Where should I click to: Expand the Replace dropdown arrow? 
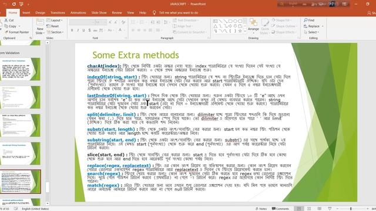coord(323,26)
